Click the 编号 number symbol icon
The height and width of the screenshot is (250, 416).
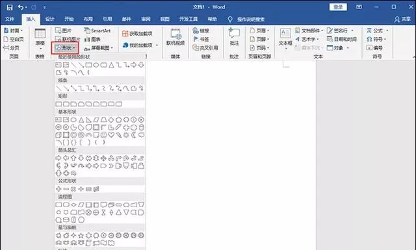pyautogui.click(x=374, y=48)
